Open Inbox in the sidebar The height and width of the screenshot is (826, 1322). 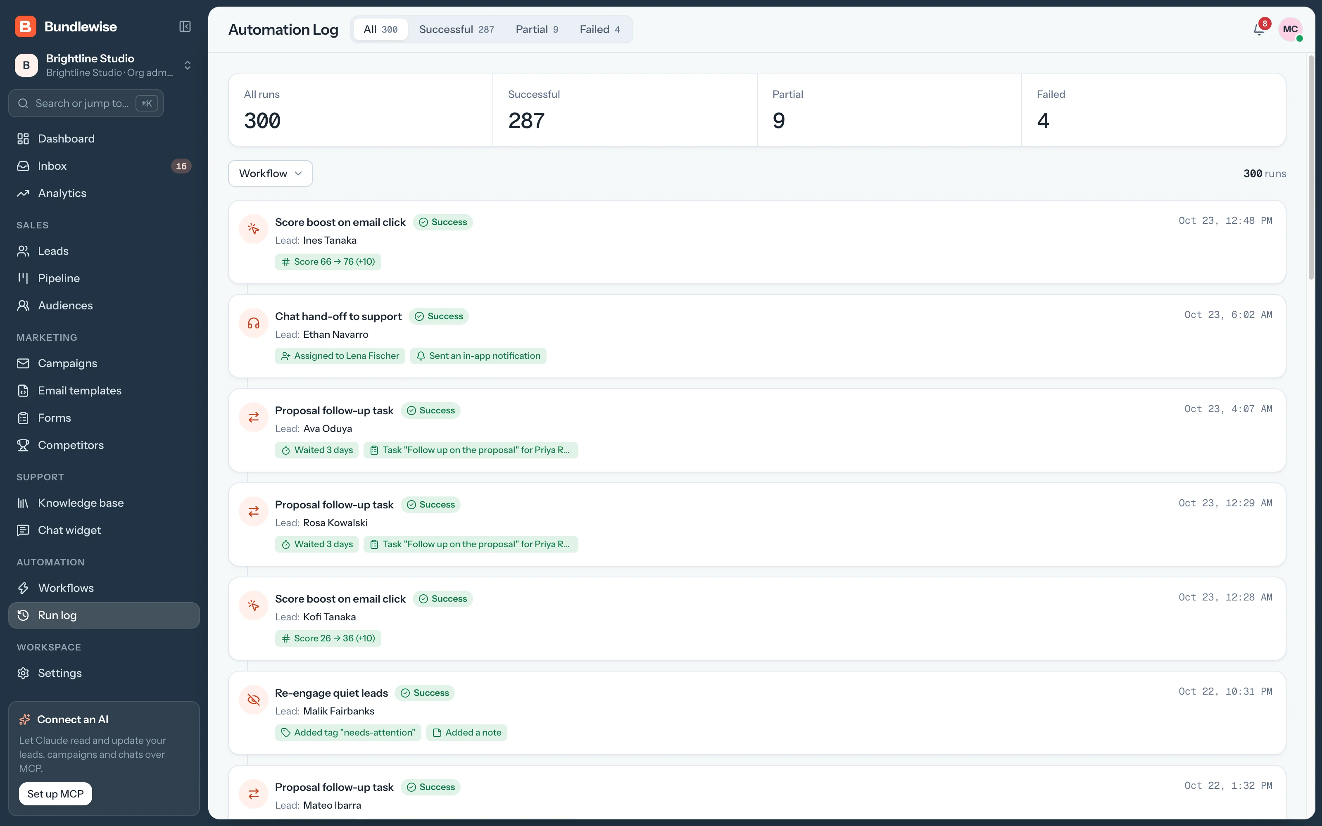coord(104,166)
